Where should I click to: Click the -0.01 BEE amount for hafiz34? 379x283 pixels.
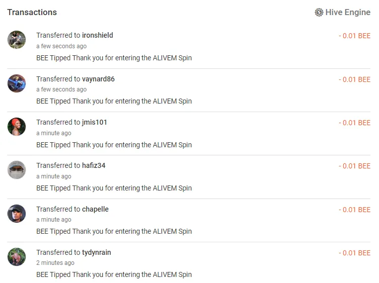coord(354,166)
